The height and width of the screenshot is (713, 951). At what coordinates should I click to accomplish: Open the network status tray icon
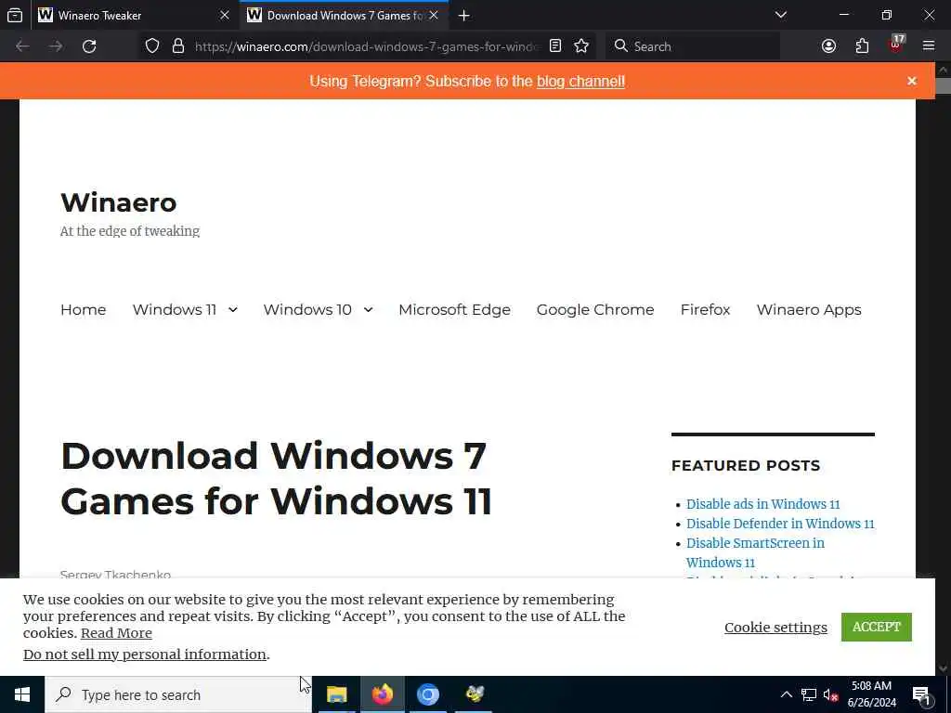point(809,694)
